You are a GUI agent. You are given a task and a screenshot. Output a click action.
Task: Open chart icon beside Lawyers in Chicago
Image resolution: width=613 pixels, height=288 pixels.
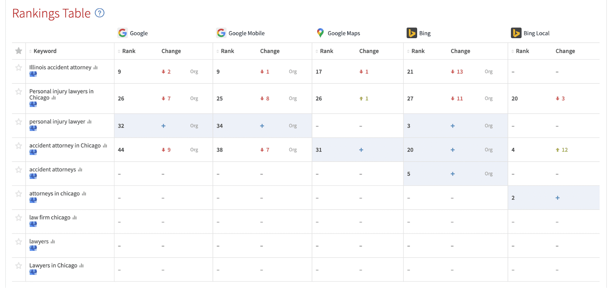tap(81, 266)
